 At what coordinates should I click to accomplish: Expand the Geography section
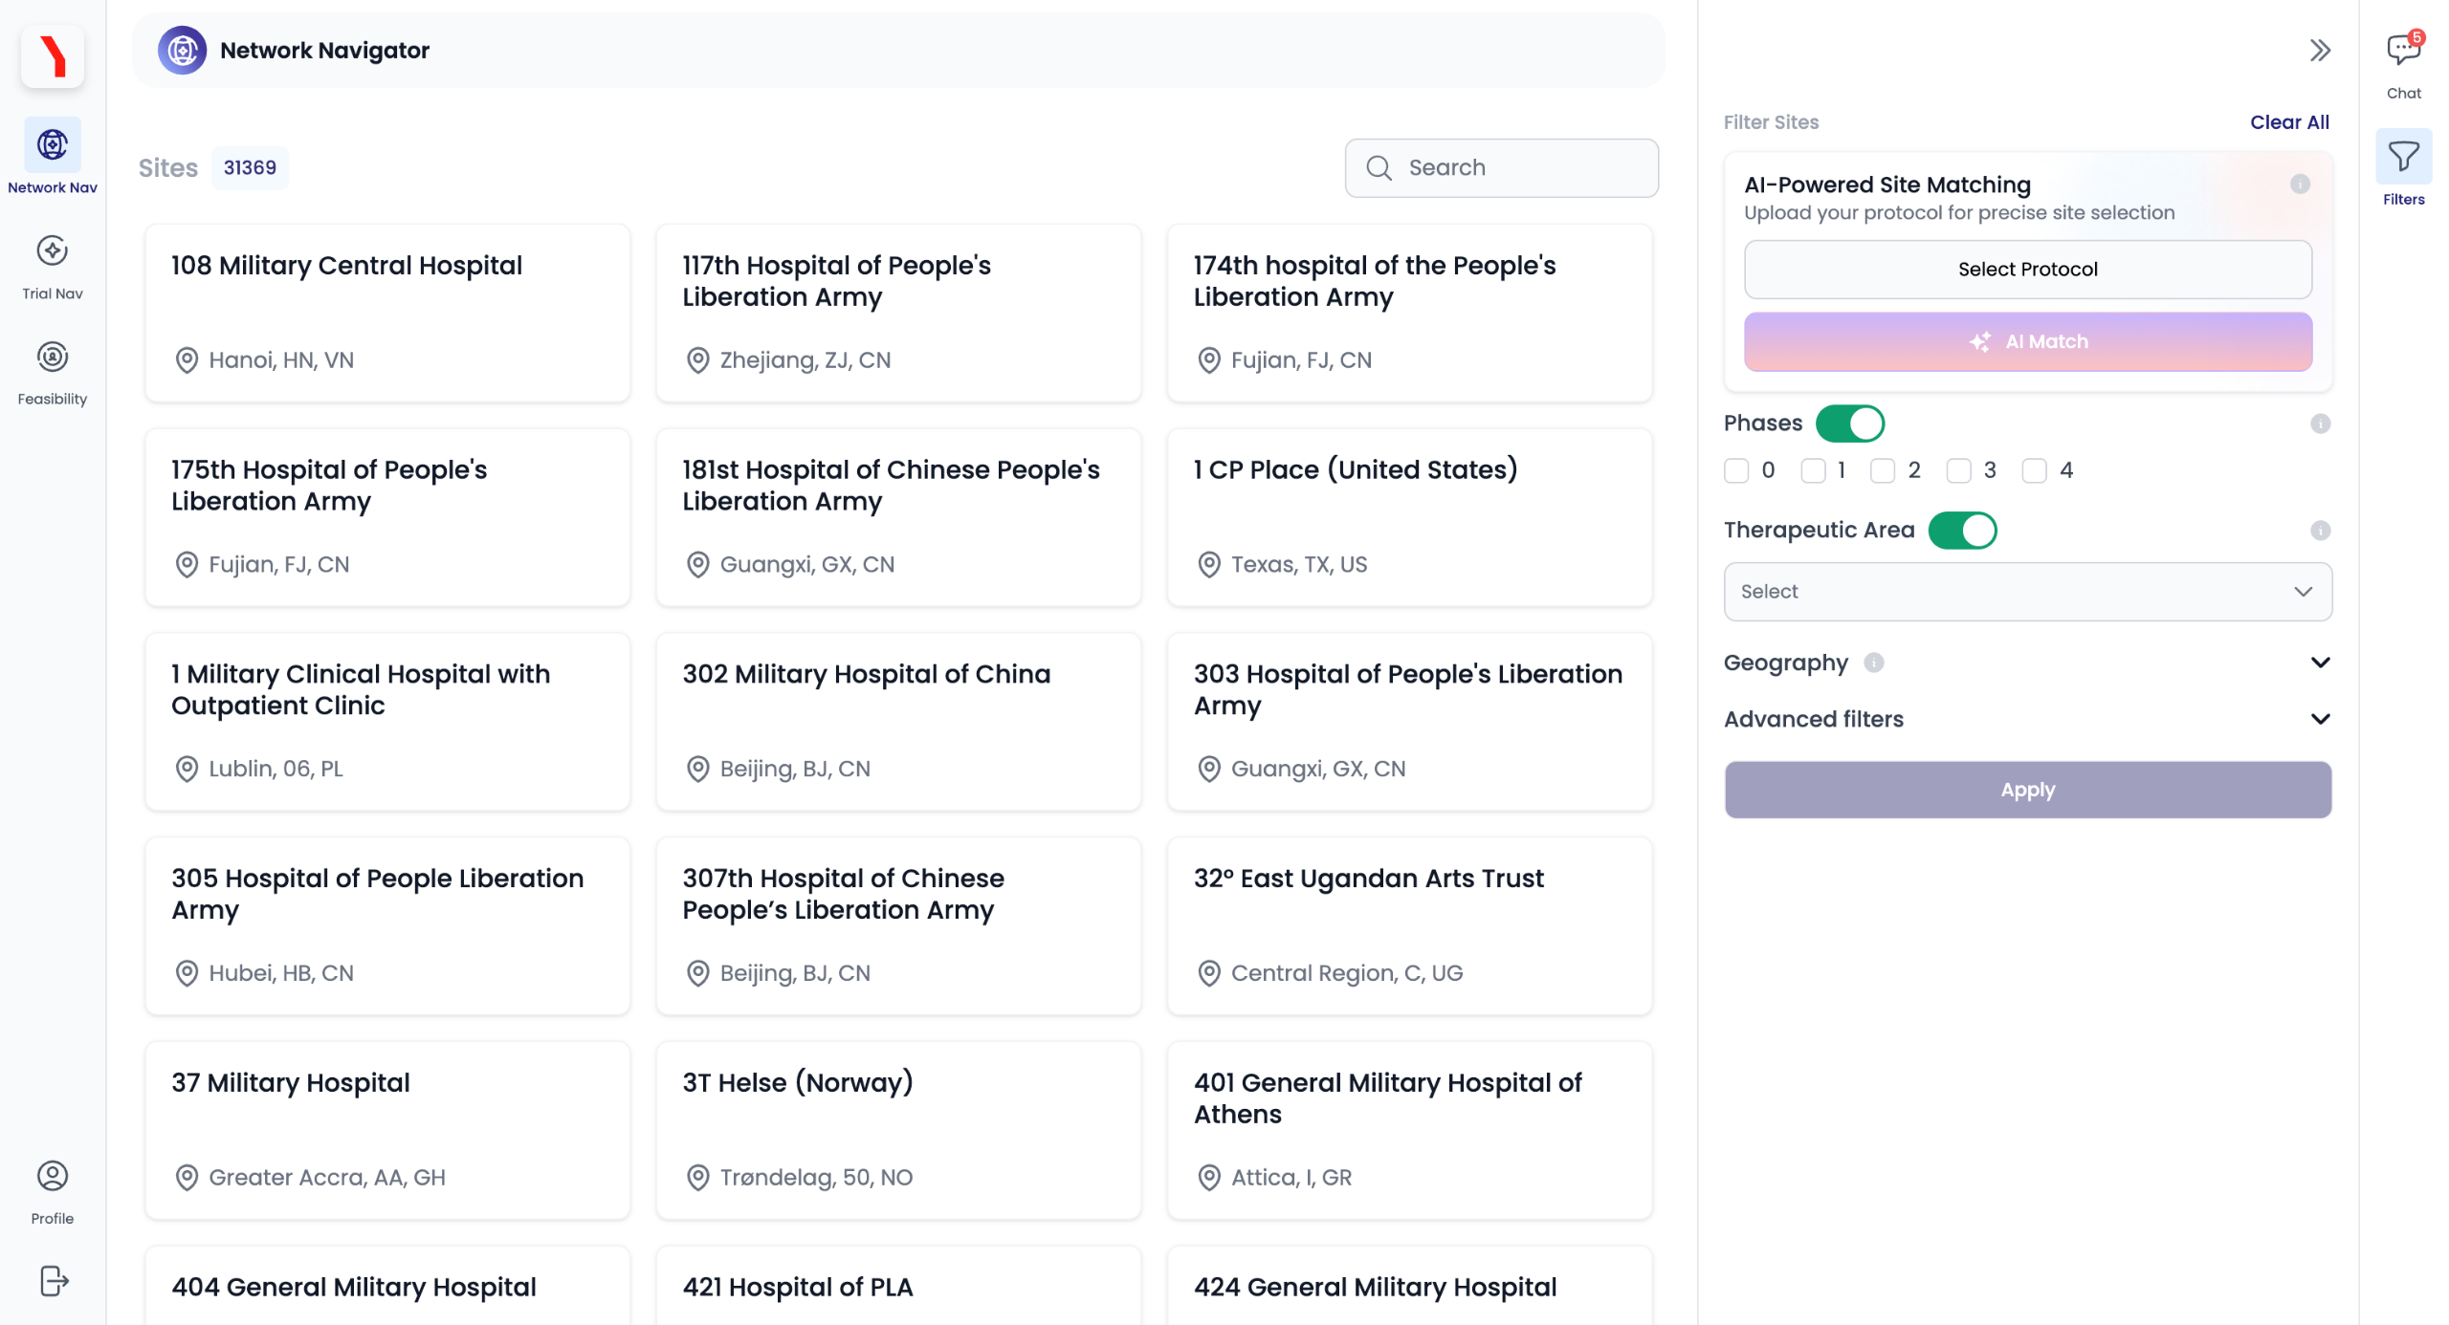2319,662
